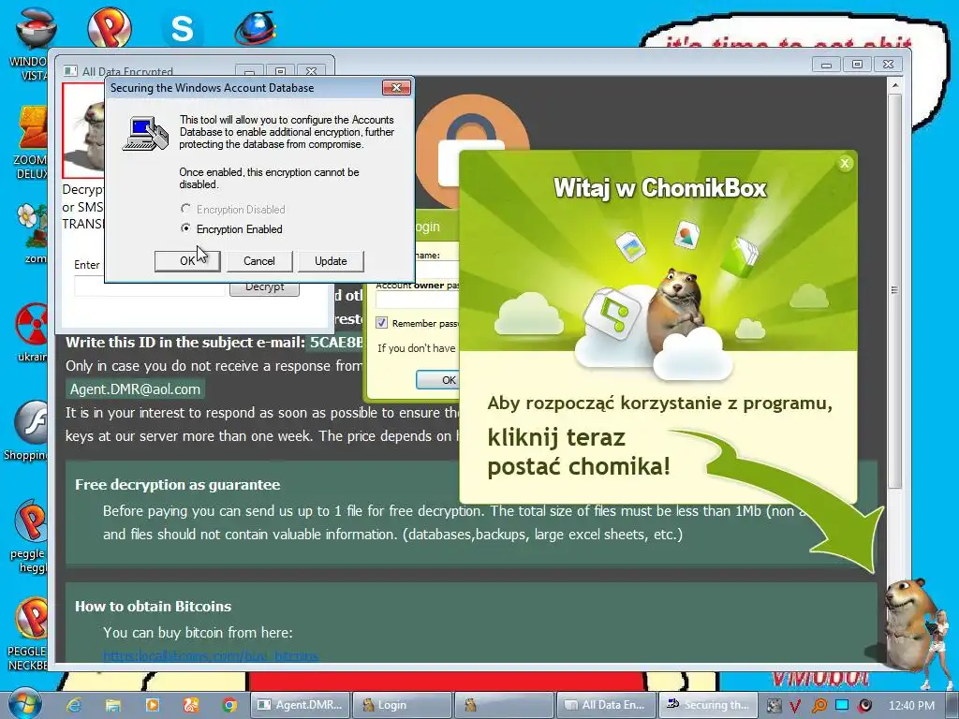Open the Skype desktop icon
The width and height of the screenshot is (959, 719).
[182, 28]
